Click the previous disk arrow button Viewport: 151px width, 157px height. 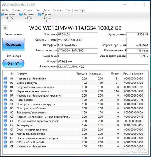5,28
